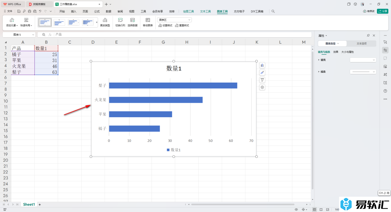The height and width of the screenshot is (212, 391).
Task: Expand the chart styles gallery arrow
Action: point(97,22)
